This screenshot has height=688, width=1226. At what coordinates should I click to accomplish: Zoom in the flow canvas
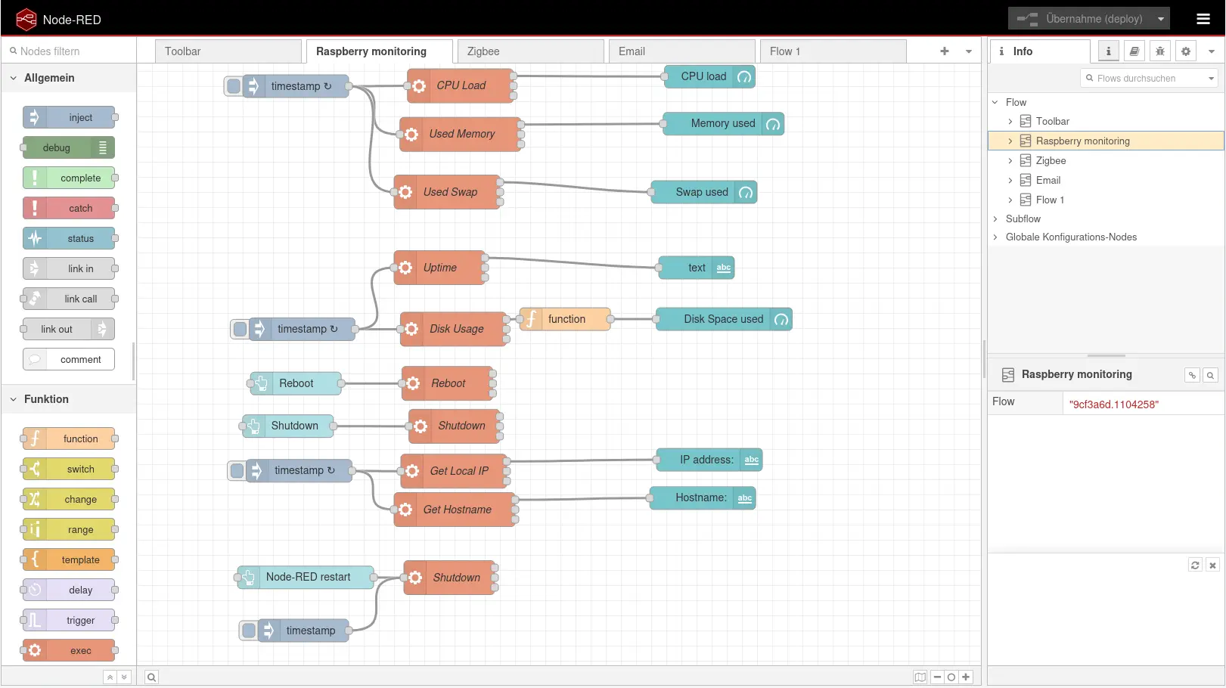966,677
